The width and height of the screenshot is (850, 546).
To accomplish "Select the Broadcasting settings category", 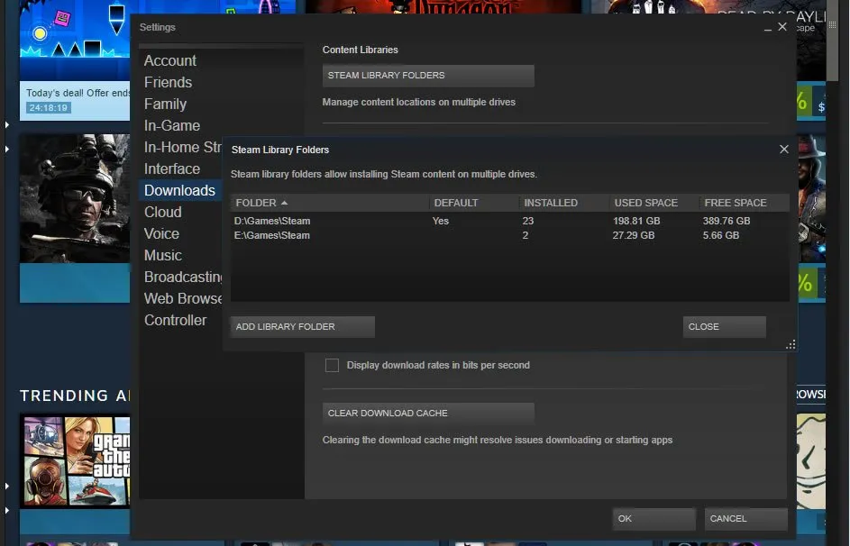I will click(183, 278).
